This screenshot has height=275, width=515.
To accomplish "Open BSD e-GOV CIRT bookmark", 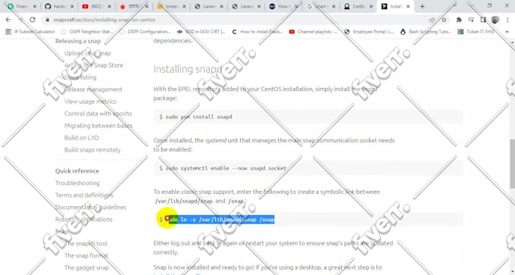I will pyautogui.click(x=201, y=32).
